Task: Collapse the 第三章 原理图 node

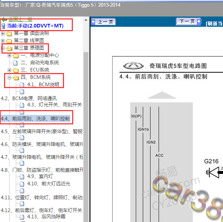Action: pos(3,48)
